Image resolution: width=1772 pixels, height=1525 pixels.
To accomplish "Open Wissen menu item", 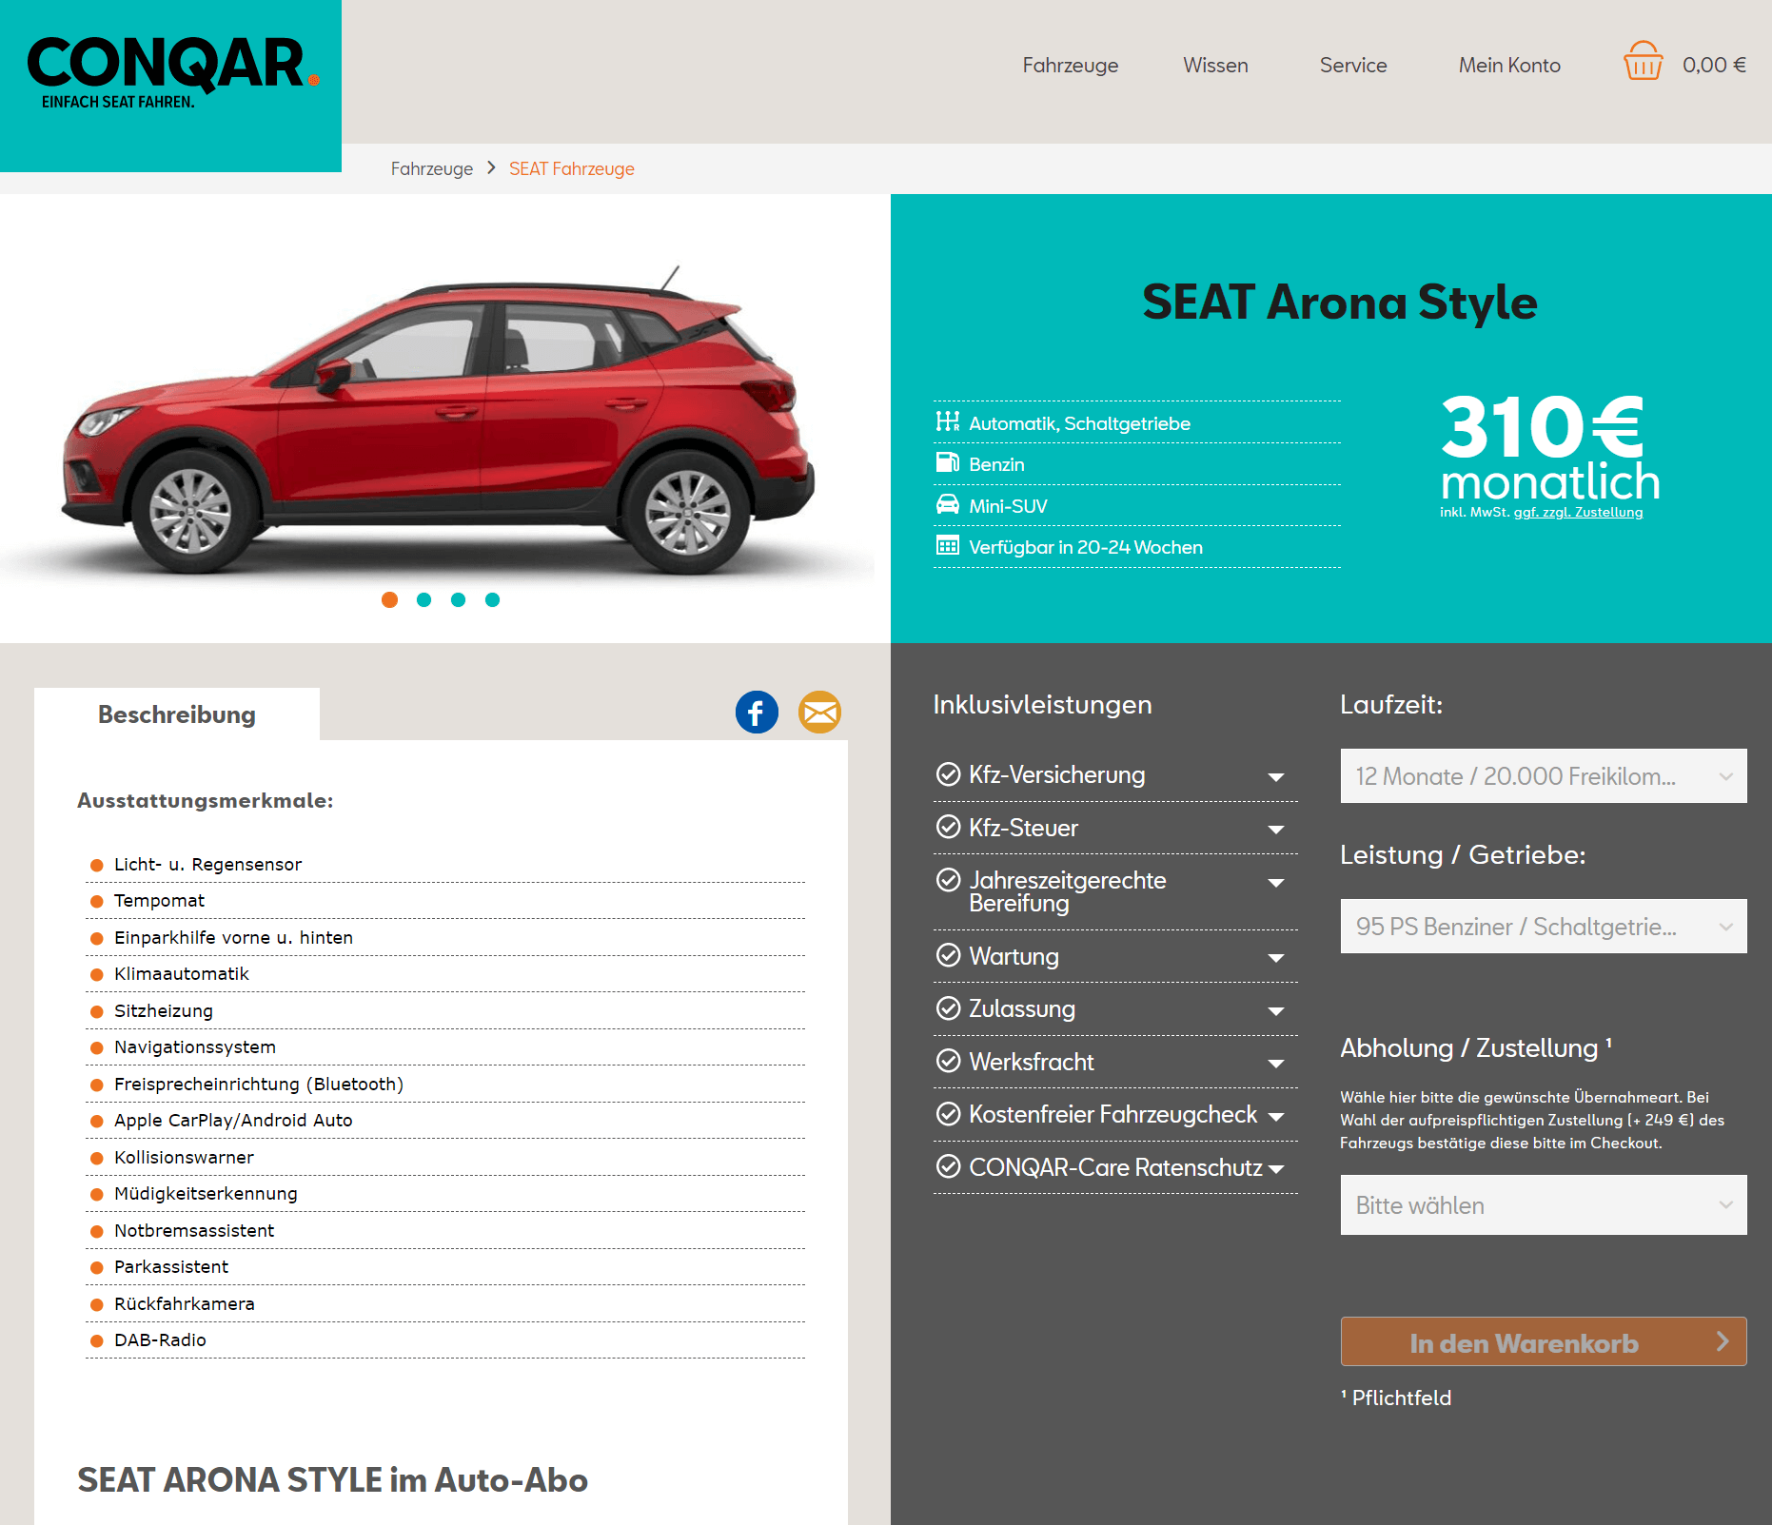I will click(x=1215, y=66).
